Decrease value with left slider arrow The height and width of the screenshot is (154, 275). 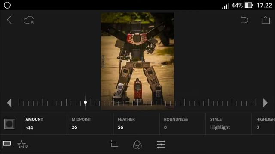coord(9,103)
